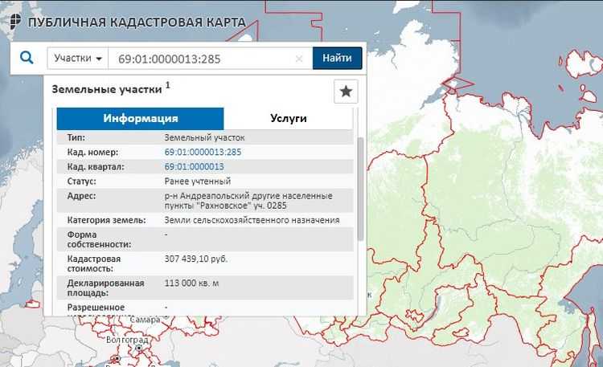Click the Категория земель value text

(x=252, y=220)
